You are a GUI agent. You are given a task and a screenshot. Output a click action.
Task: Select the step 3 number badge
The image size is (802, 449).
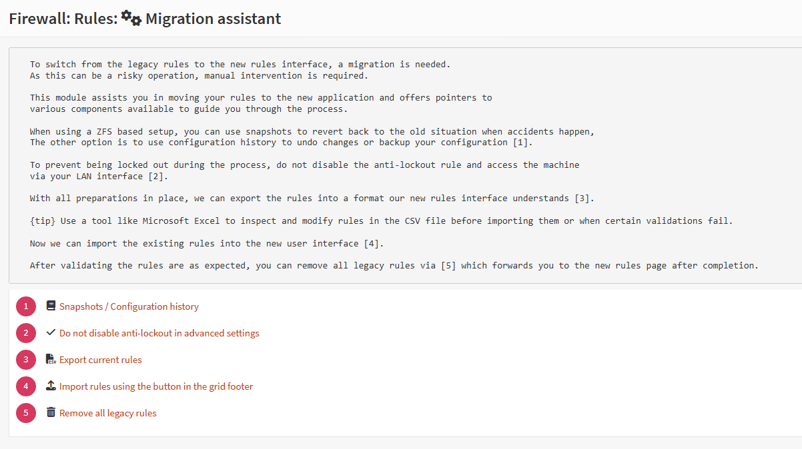pos(26,360)
